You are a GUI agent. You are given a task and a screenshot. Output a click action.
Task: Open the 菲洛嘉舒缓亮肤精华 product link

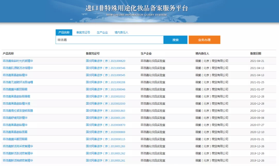coord(15,118)
